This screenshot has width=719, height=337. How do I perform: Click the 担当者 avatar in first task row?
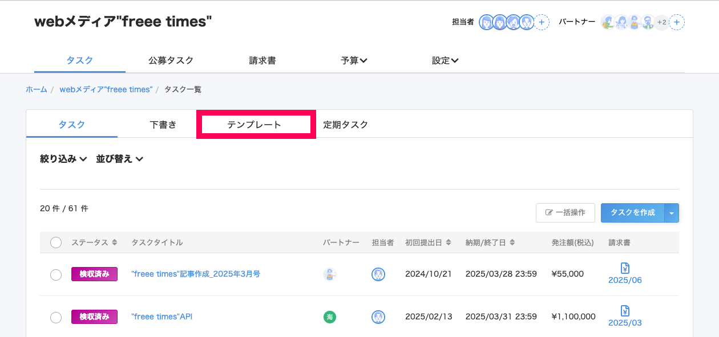tap(378, 274)
